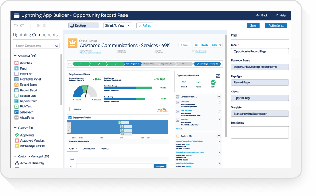Select the Rich Text component icon

(x=17, y=106)
